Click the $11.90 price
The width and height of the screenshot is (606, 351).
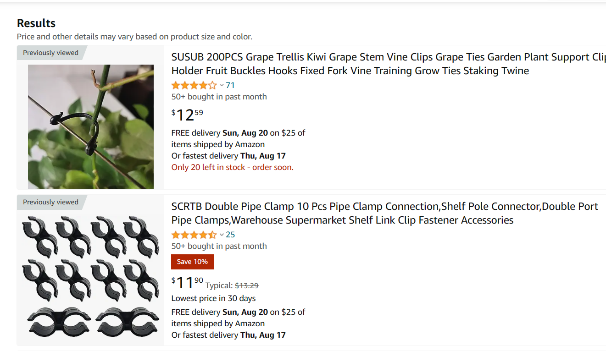point(187,283)
